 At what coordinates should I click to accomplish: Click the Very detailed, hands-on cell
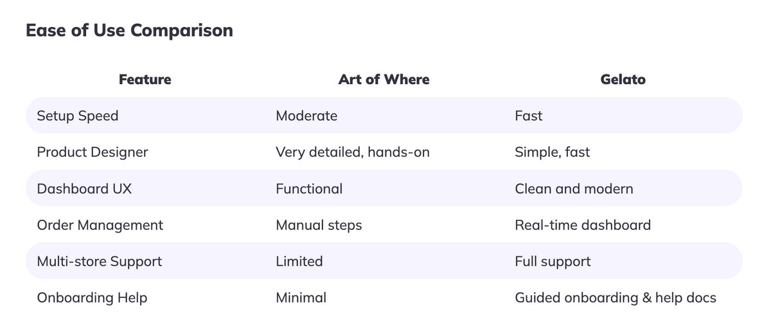(x=353, y=152)
